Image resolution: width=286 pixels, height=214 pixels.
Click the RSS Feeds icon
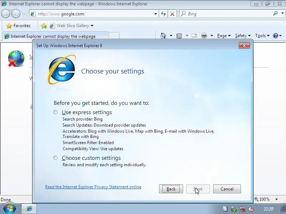[179, 36]
